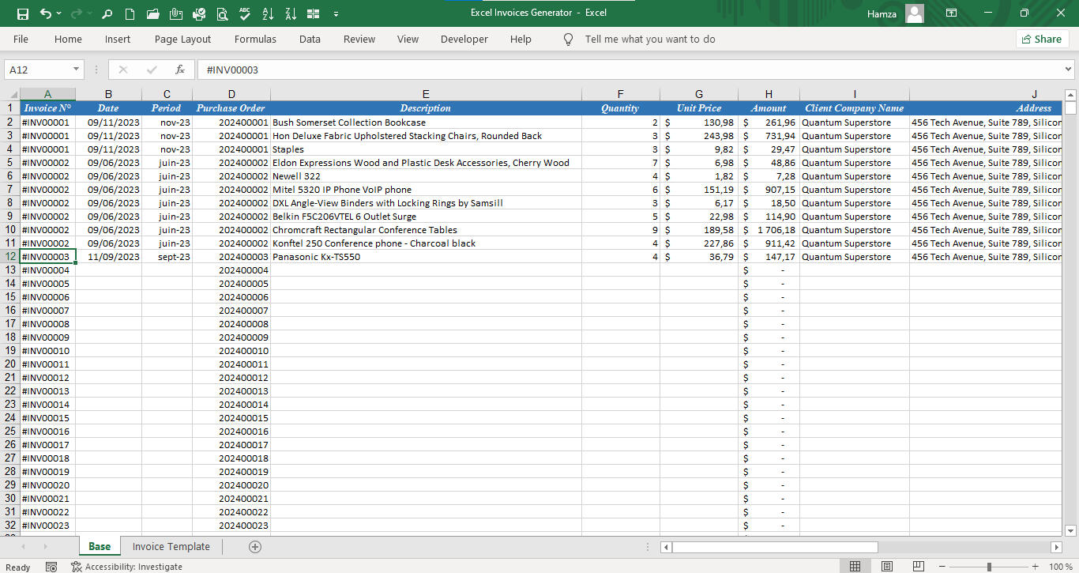Open the Formulas ribbon tab
Image resolution: width=1079 pixels, height=573 pixels.
(255, 39)
